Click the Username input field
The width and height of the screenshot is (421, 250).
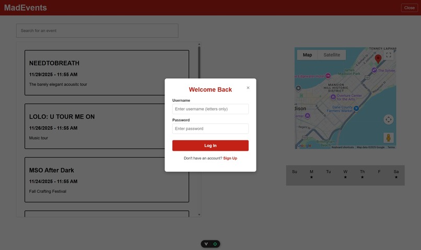click(210, 109)
